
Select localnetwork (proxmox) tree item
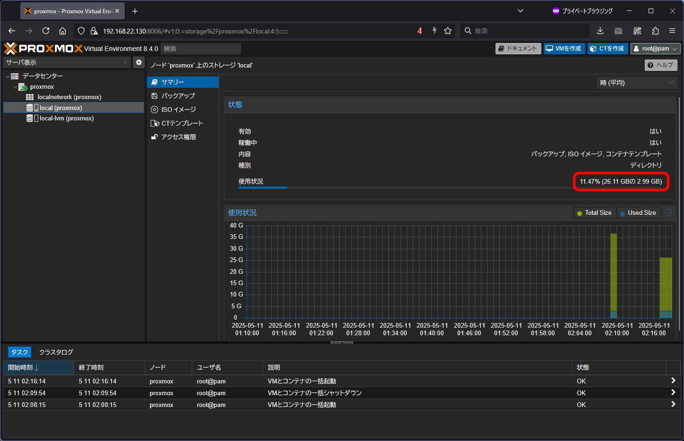click(74, 97)
